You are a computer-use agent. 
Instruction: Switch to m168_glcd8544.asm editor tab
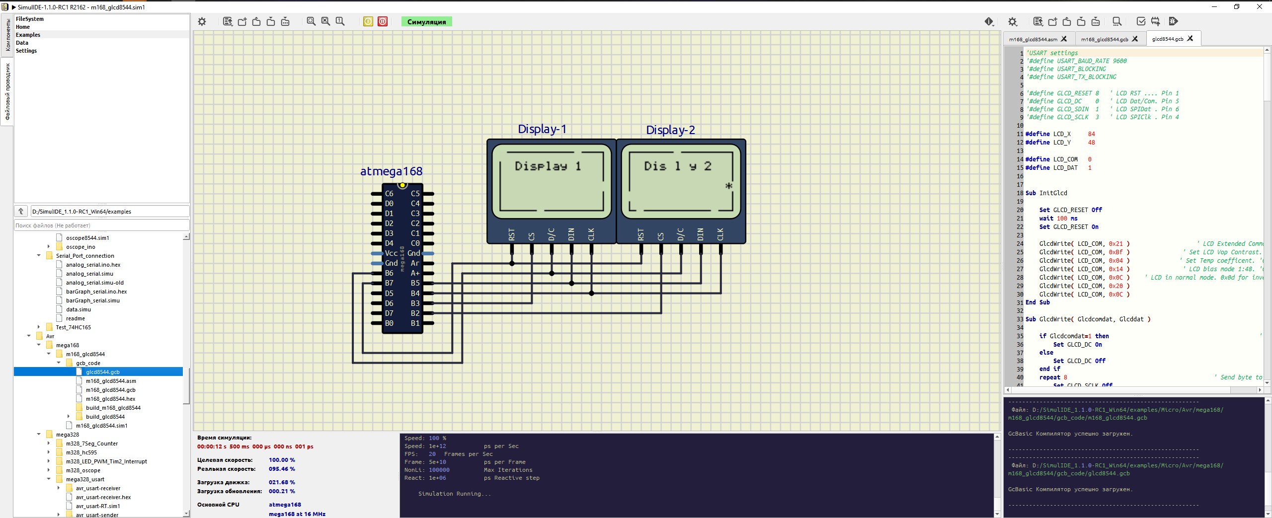coord(1033,39)
